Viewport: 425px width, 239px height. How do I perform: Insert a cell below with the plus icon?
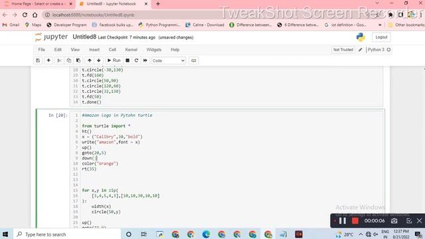click(x=48, y=60)
